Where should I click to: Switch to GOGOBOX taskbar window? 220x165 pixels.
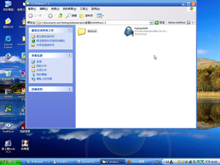pos(62,162)
